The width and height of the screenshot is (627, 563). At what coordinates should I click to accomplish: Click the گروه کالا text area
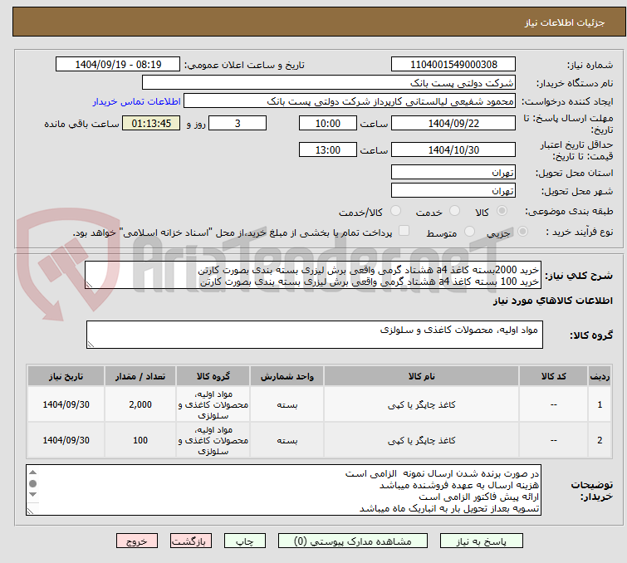coord(314,335)
